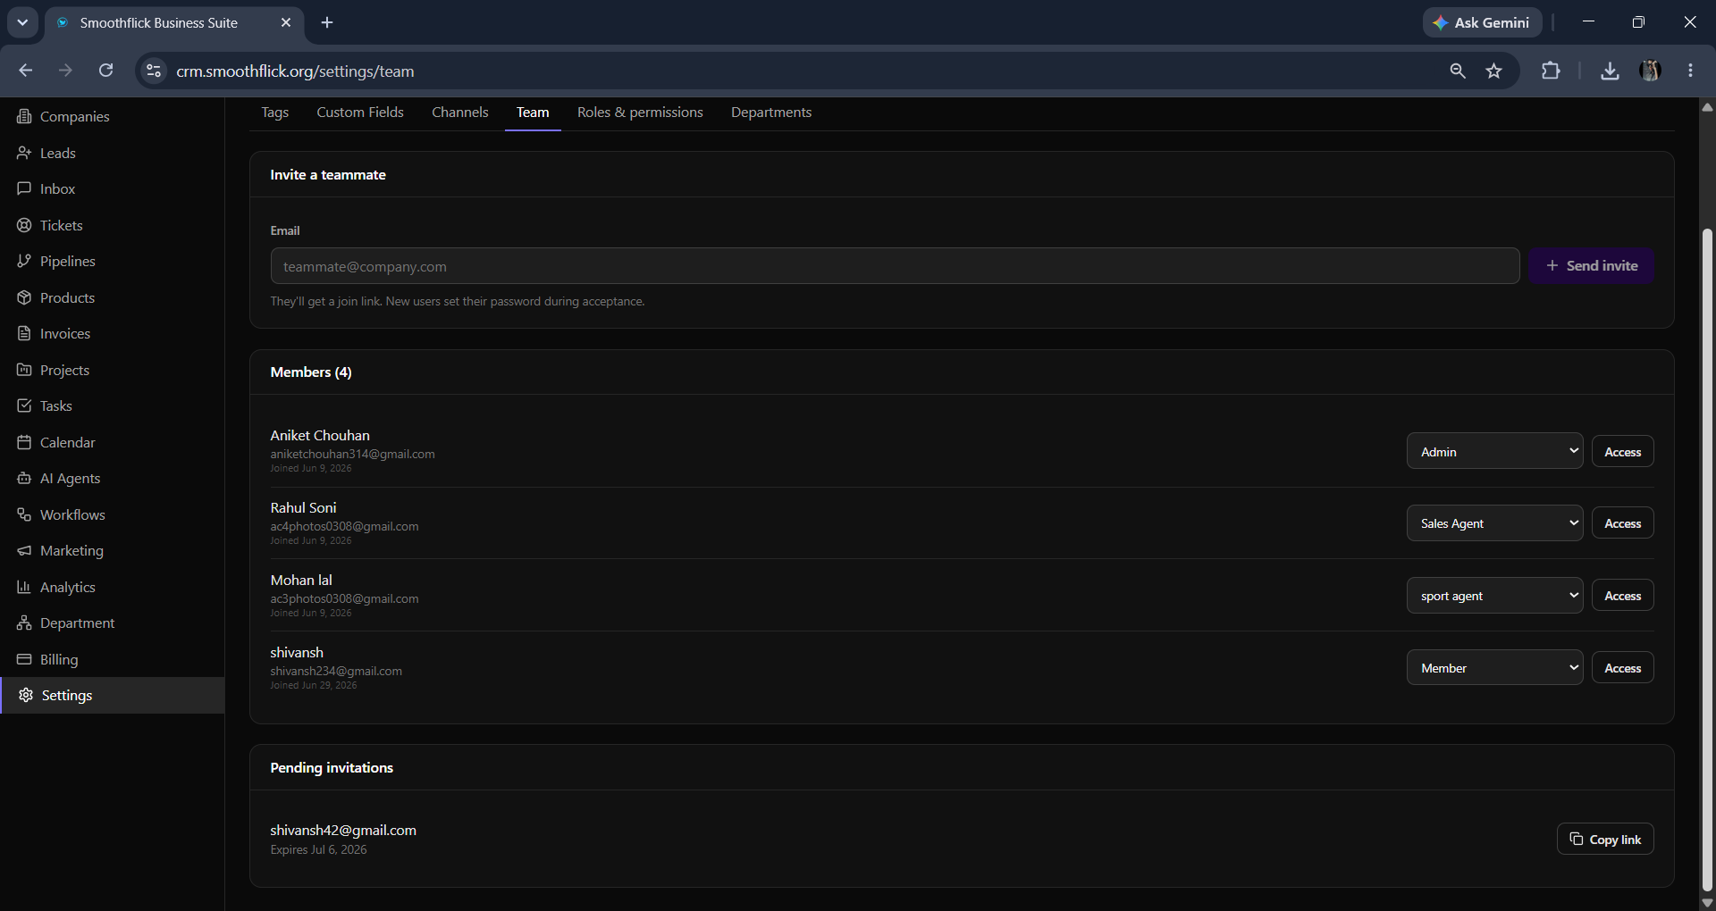Click the Members (4) heading

click(x=311, y=372)
